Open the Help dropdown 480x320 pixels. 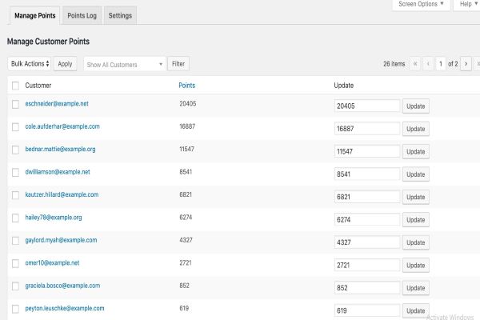pos(467,4)
